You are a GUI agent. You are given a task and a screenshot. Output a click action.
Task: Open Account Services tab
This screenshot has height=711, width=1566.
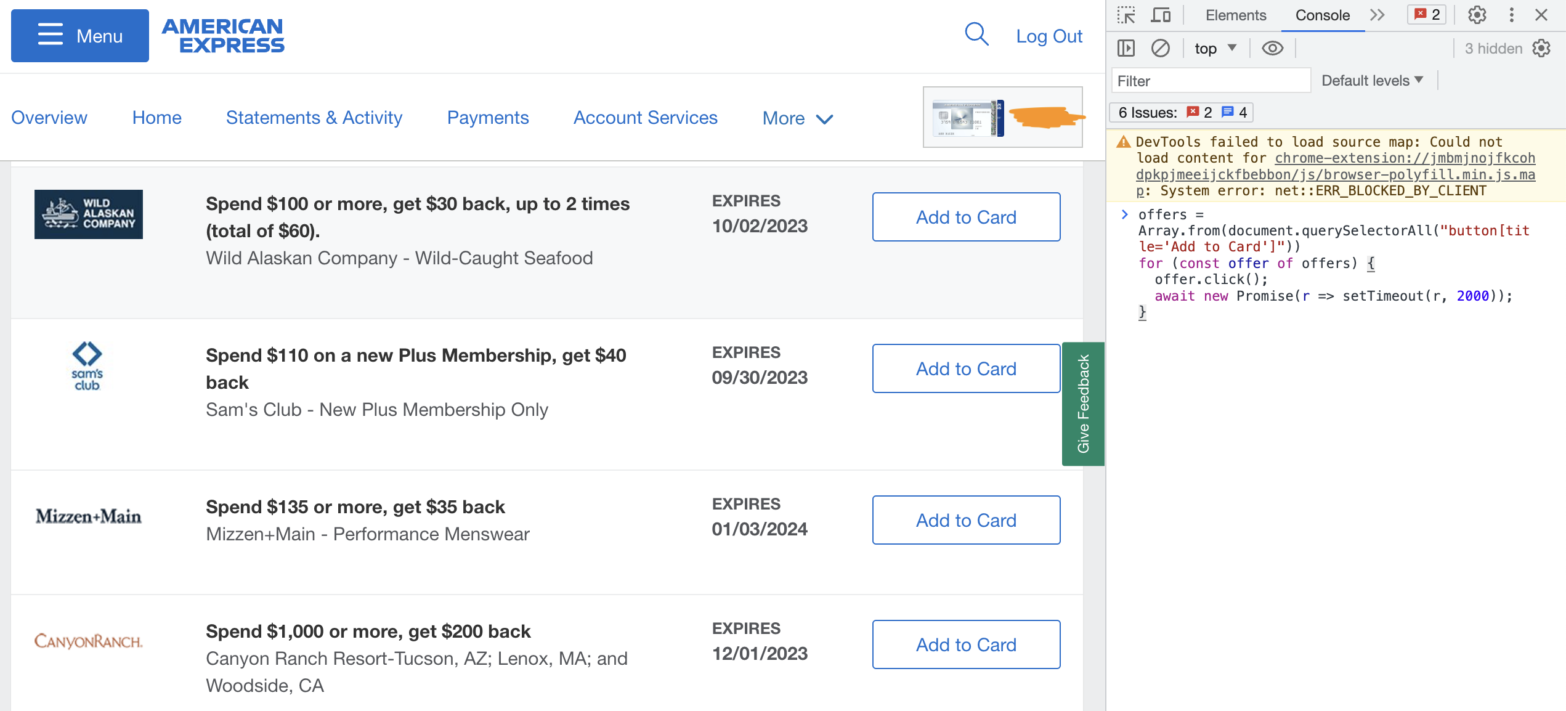coord(646,118)
